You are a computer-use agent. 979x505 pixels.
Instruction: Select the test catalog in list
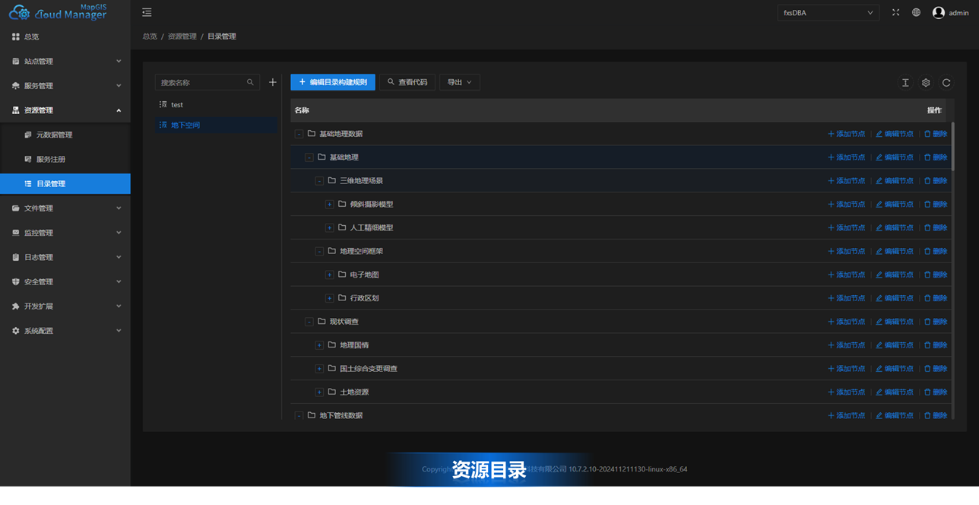coord(216,104)
